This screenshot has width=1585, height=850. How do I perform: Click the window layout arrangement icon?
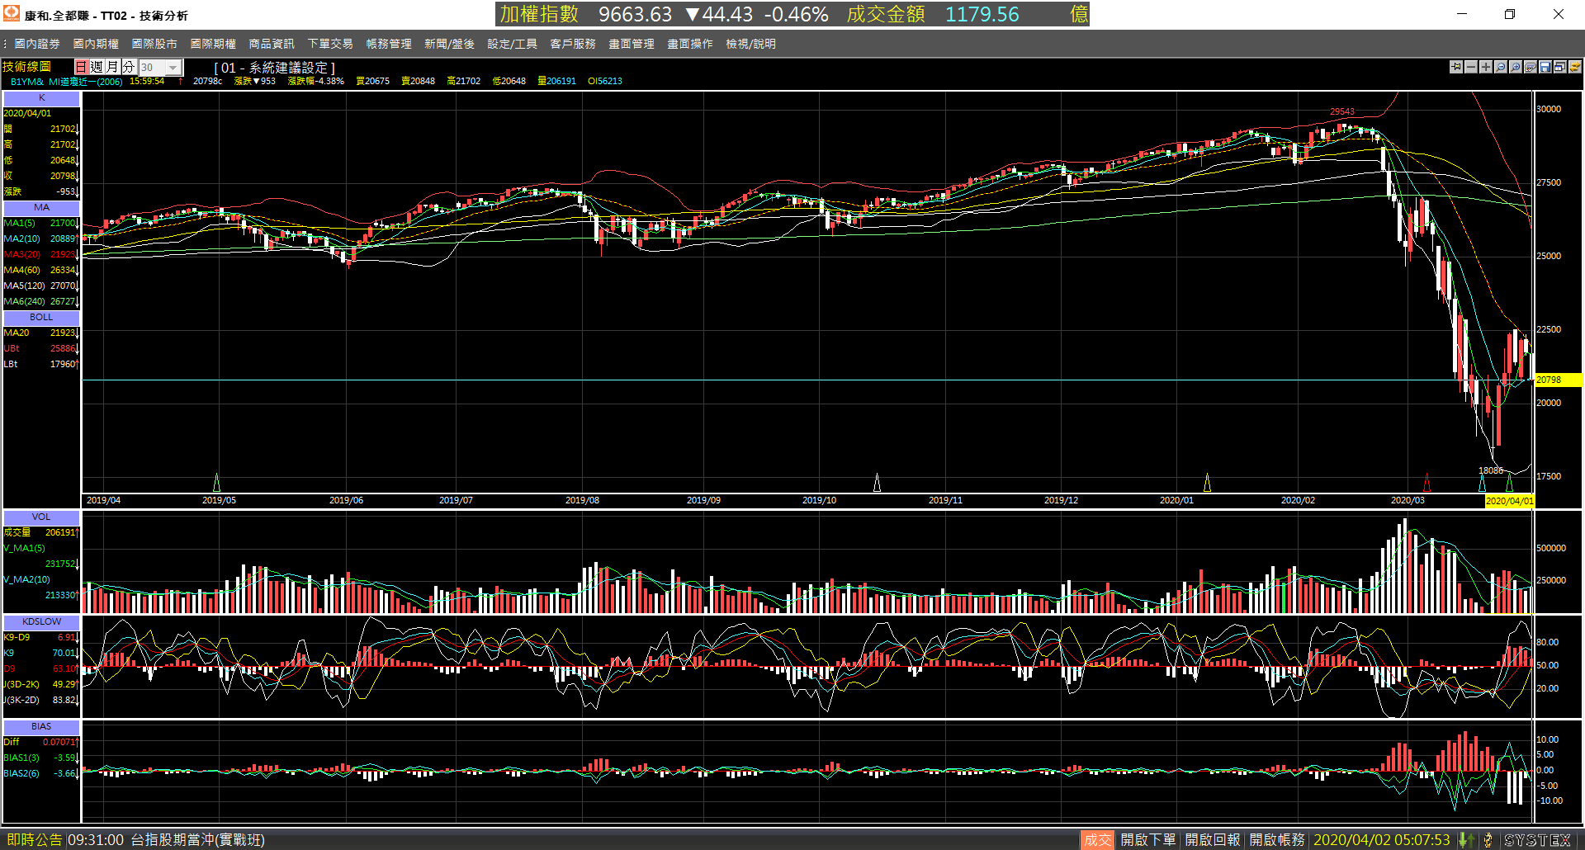pos(1560,67)
